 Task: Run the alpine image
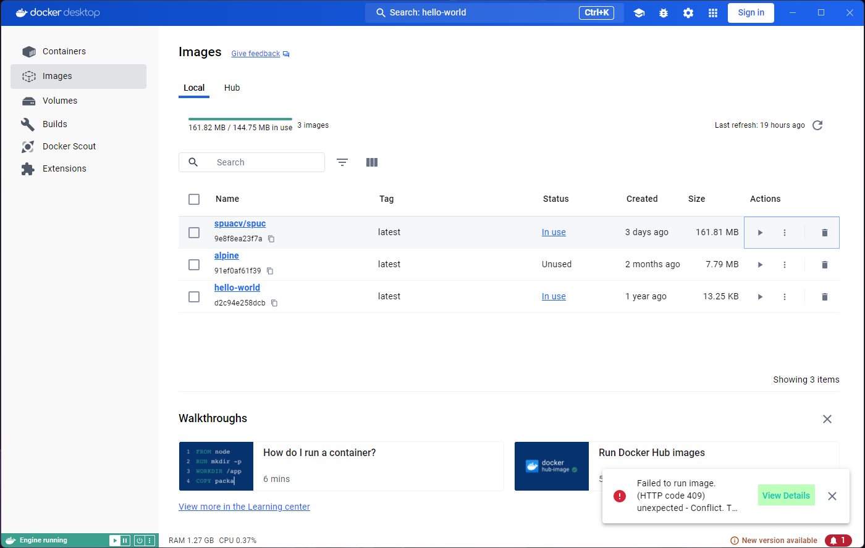pyautogui.click(x=760, y=265)
